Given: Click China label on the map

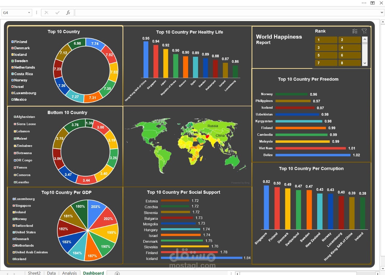Looking at the screenshot, I should click(220, 136).
